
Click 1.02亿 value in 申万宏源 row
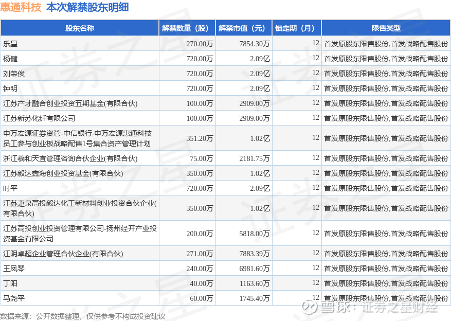[x=260, y=138]
